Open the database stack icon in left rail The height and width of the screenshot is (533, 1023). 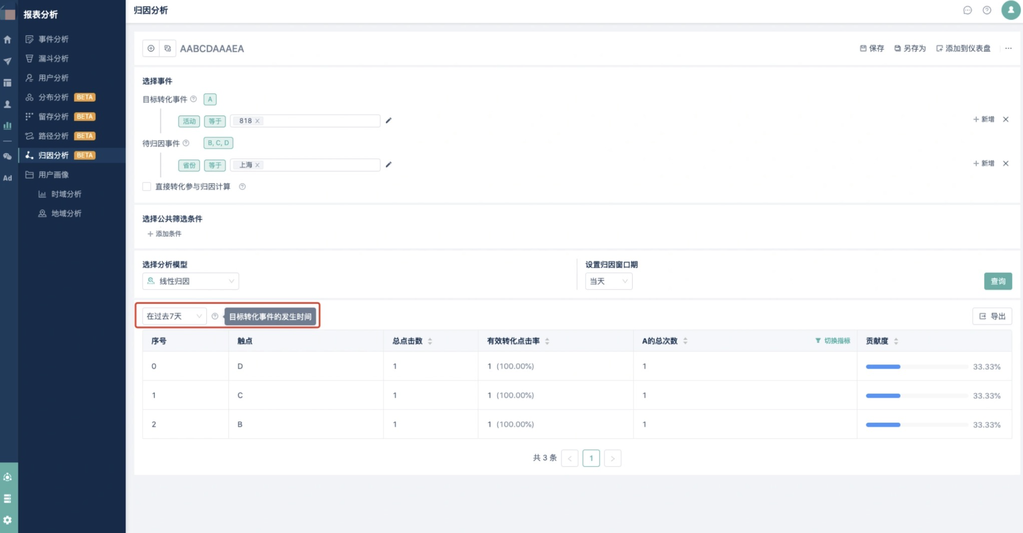coord(7,498)
